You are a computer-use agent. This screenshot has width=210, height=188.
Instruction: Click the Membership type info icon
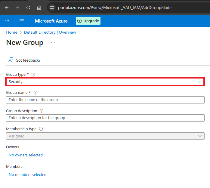[x=41, y=129]
